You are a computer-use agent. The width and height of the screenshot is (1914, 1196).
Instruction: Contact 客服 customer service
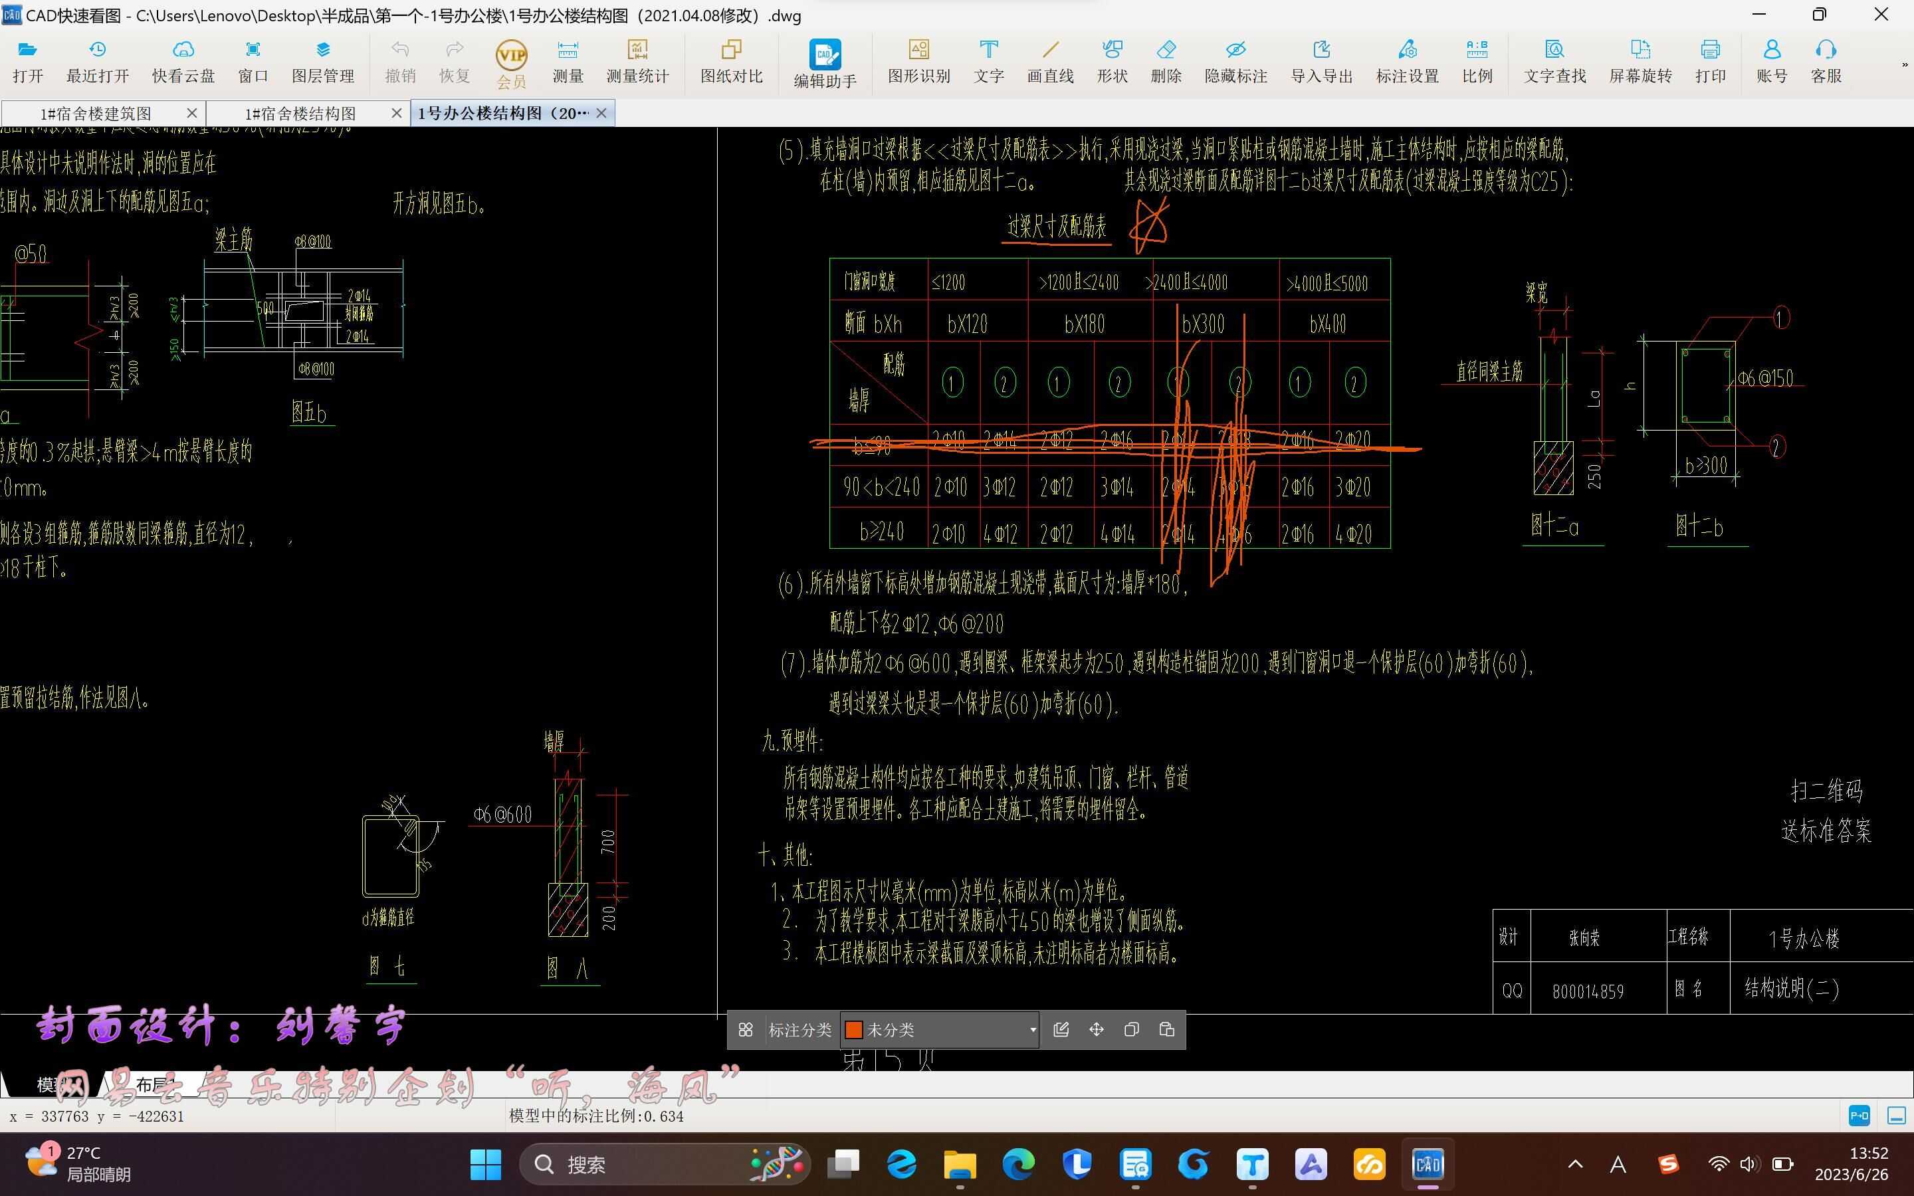[1826, 62]
